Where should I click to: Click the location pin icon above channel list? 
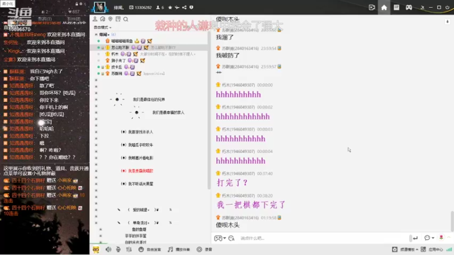point(110,19)
